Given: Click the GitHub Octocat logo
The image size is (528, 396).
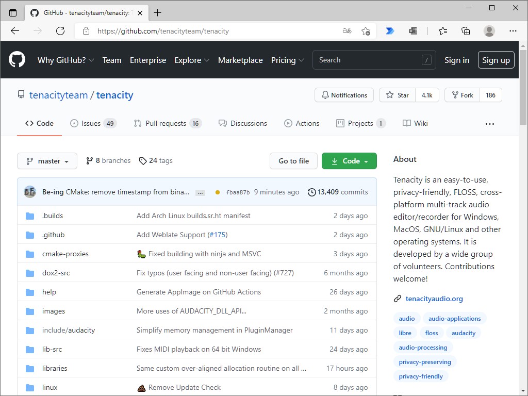Looking at the screenshot, I should (x=17, y=60).
